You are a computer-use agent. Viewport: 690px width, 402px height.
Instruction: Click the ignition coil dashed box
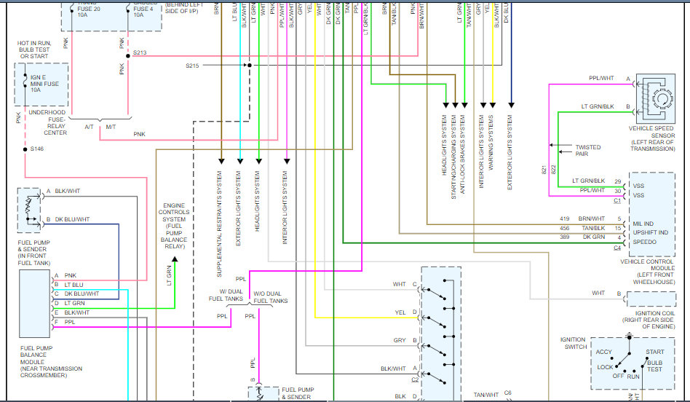(651, 299)
